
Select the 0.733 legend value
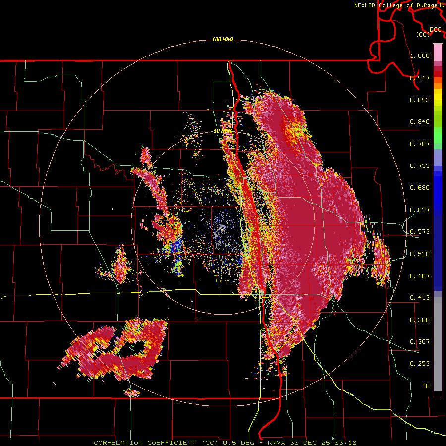pyautogui.click(x=420, y=166)
